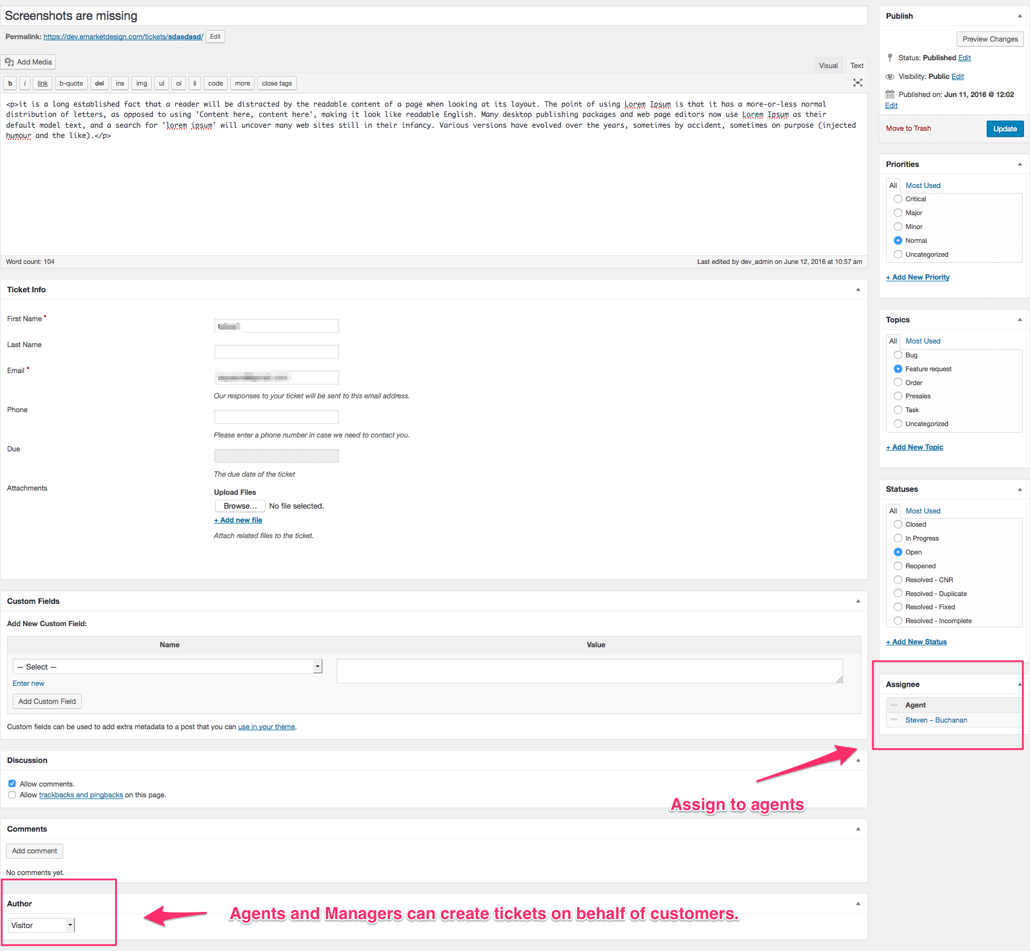Click the ul list quicktag button
Viewport: 1030px width, 951px height.
coord(161,84)
